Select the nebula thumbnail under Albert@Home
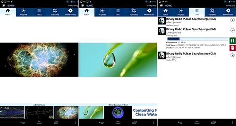The height and width of the screenshot is (126, 236). [66, 112]
